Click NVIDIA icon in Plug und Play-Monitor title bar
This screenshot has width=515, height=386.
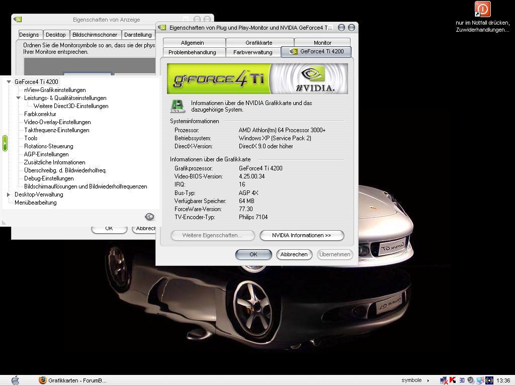pos(162,28)
